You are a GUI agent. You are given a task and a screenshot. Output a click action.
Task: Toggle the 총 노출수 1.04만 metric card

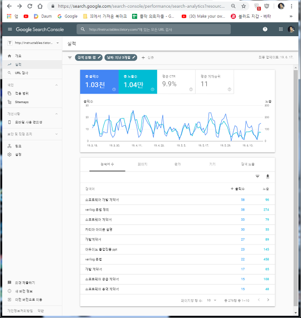[138, 82]
